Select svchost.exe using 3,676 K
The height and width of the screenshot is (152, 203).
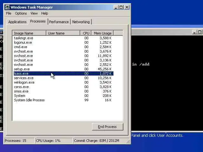(63, 51)
